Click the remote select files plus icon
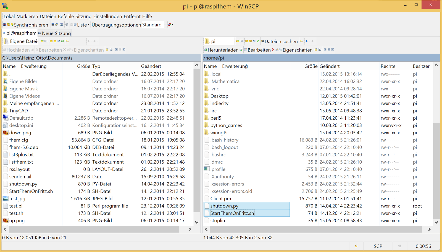 tap(325, 50)
